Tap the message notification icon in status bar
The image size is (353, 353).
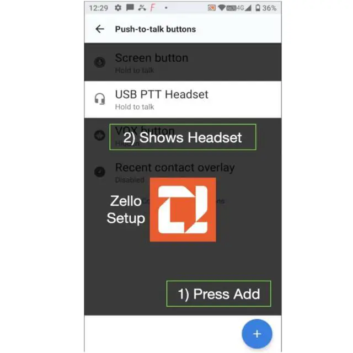click(130, 8)
